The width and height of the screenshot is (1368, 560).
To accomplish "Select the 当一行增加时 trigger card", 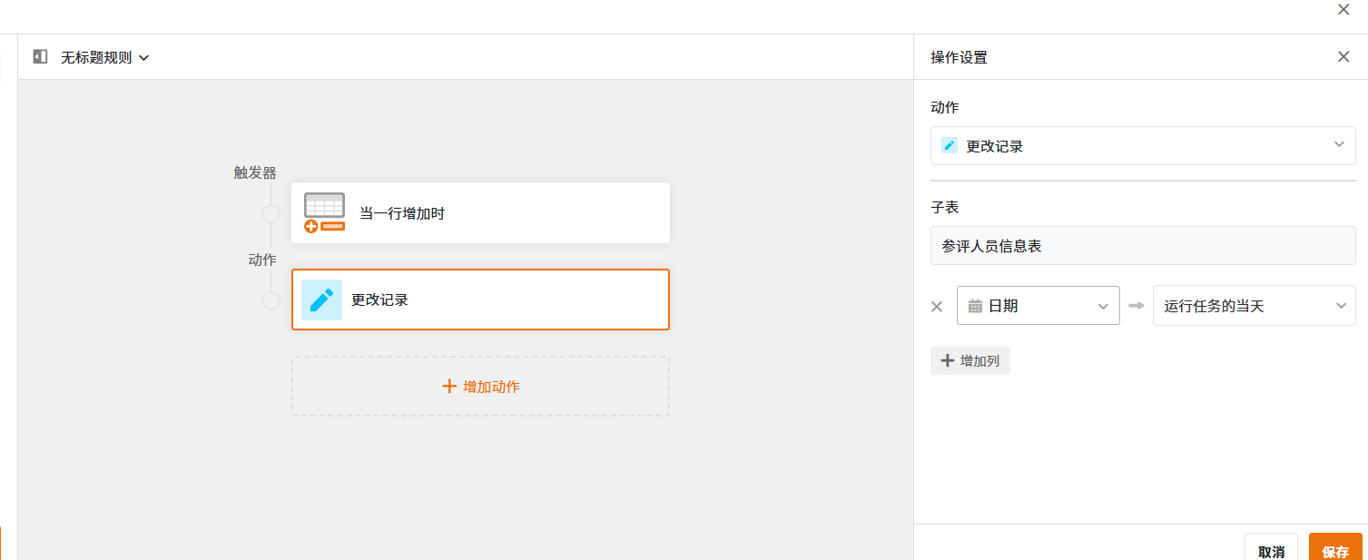I will tap(480, 213).
